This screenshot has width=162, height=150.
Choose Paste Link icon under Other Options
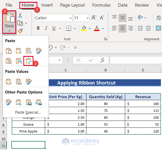[19, 102]
